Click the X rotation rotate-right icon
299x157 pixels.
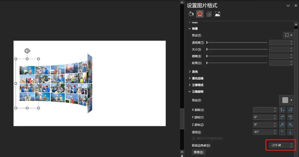290,110
